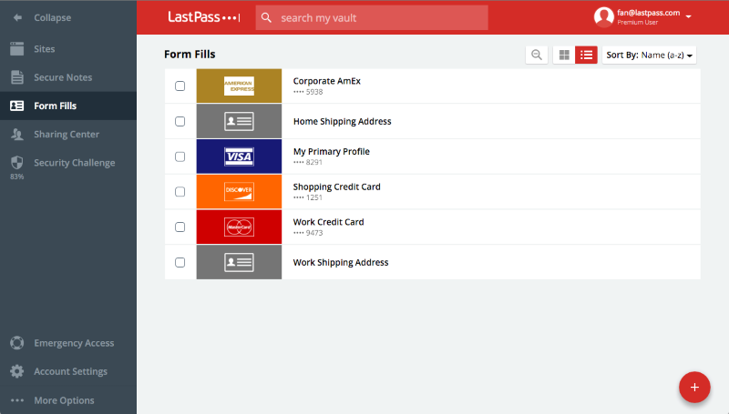729x414 pixels.
Task: Go to Sites in the sidebar
Action: pyautogui.click(x=44, y=48)
